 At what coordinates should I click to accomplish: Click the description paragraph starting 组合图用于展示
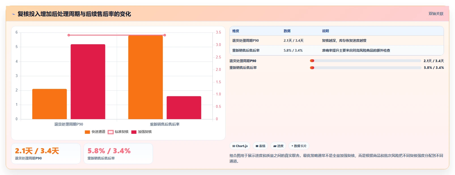(x=336, y=158)
